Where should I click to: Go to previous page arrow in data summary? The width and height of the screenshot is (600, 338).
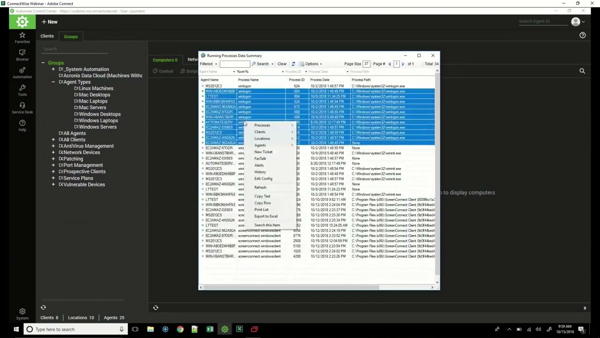[x=390, y=64]
